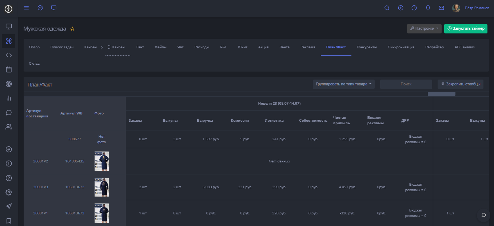Open the calendar icon in left sidebar
The height and width of the screenshot is (226, 494).
pyautogui.click(x=9, y=69)
